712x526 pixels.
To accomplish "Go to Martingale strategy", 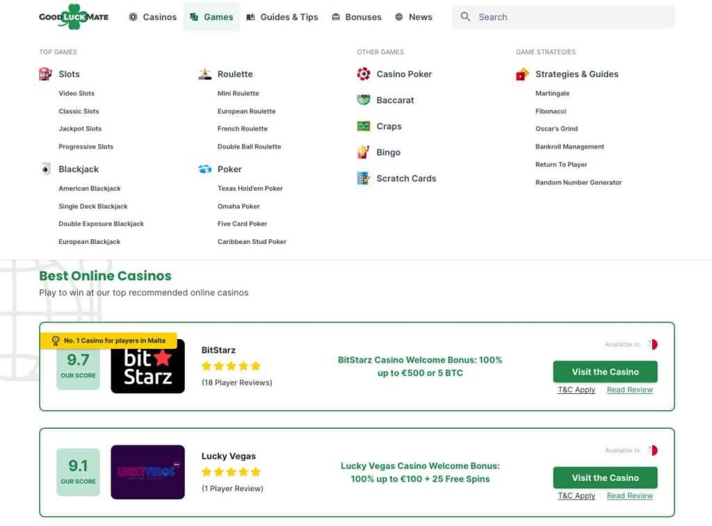I will click(552, 94).
